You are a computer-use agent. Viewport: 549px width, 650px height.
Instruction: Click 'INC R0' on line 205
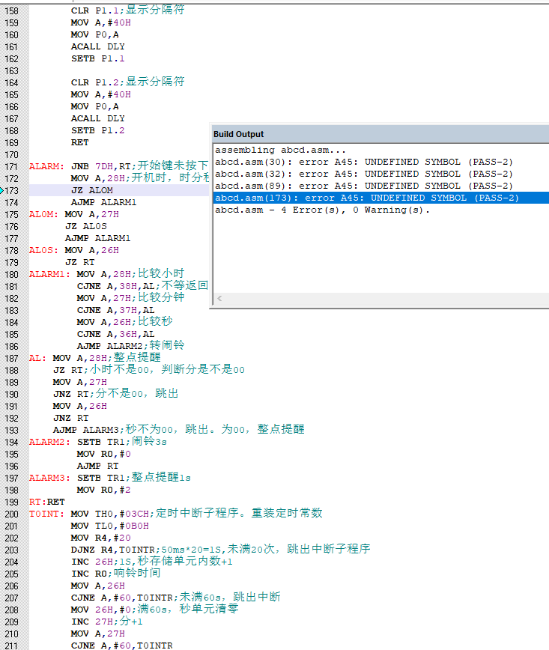[x=88, y=574]
